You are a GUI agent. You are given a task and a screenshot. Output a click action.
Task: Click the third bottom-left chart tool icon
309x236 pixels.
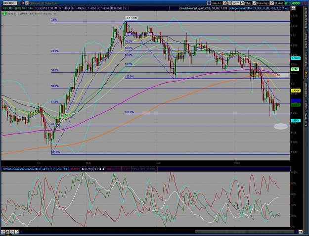click(12, 232)
